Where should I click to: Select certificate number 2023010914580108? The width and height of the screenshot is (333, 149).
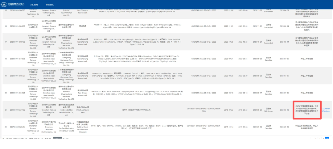point(17,42)
